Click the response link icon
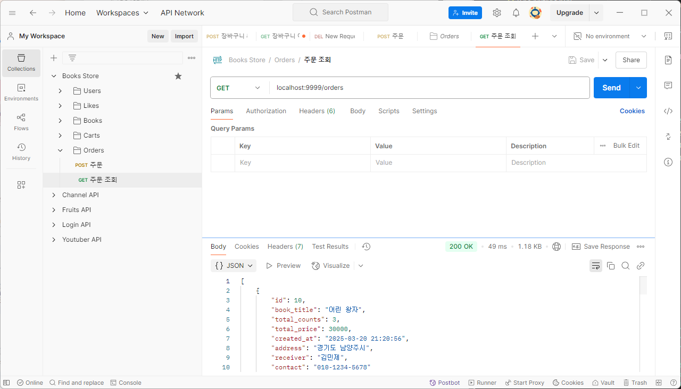The width and height of the screenshot is (681, 389). (641, 266)
